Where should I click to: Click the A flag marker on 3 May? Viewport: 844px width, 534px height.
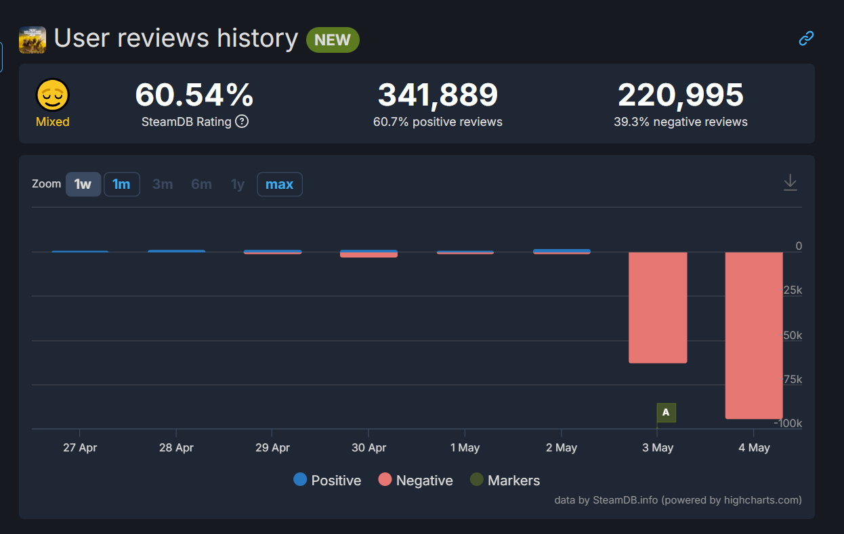(666, 412)
